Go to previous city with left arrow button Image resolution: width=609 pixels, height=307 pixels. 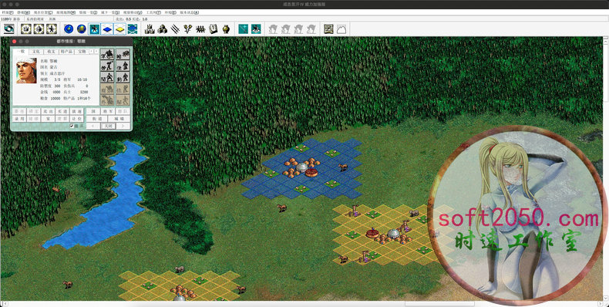click(x=93, y=126)
